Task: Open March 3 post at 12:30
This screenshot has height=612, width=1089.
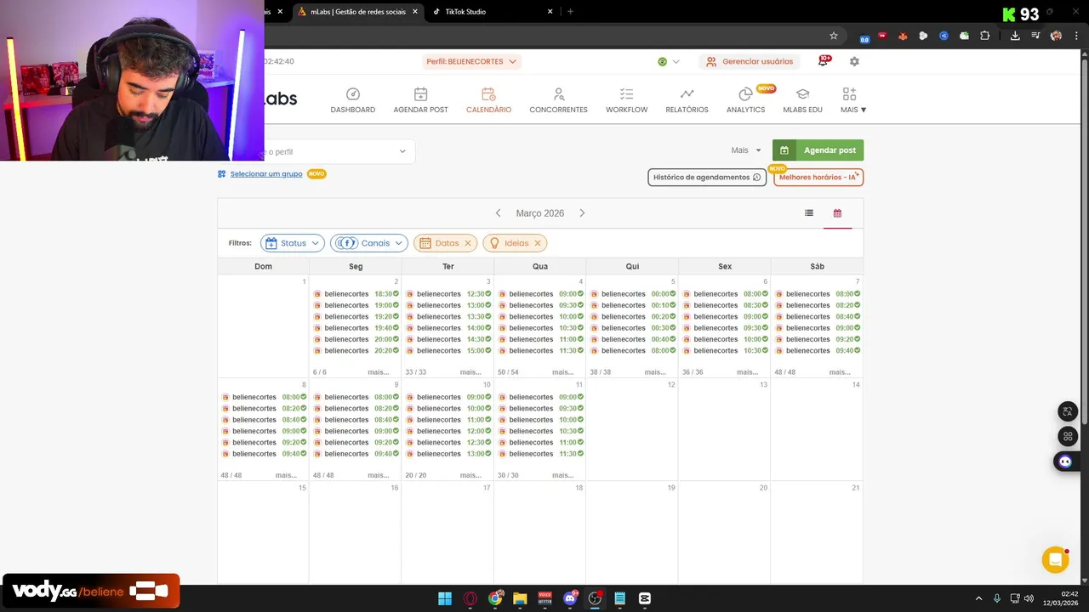Action: coord(448,294)
